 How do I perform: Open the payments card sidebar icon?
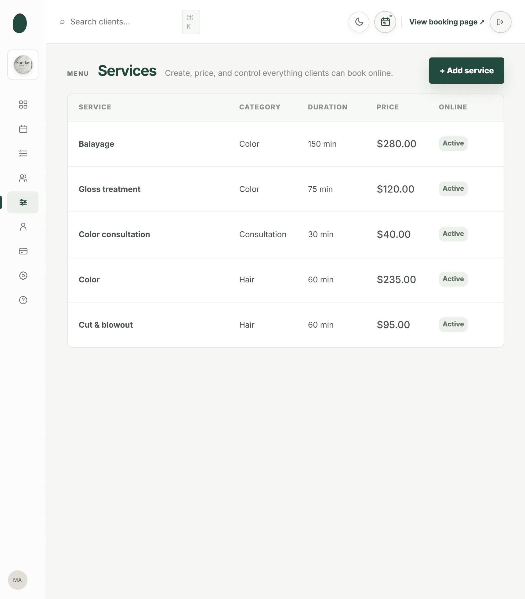23,251
